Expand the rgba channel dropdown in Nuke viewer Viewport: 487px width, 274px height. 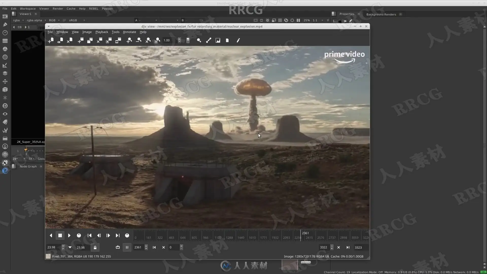pyautogui.click(x=18, y=20)
